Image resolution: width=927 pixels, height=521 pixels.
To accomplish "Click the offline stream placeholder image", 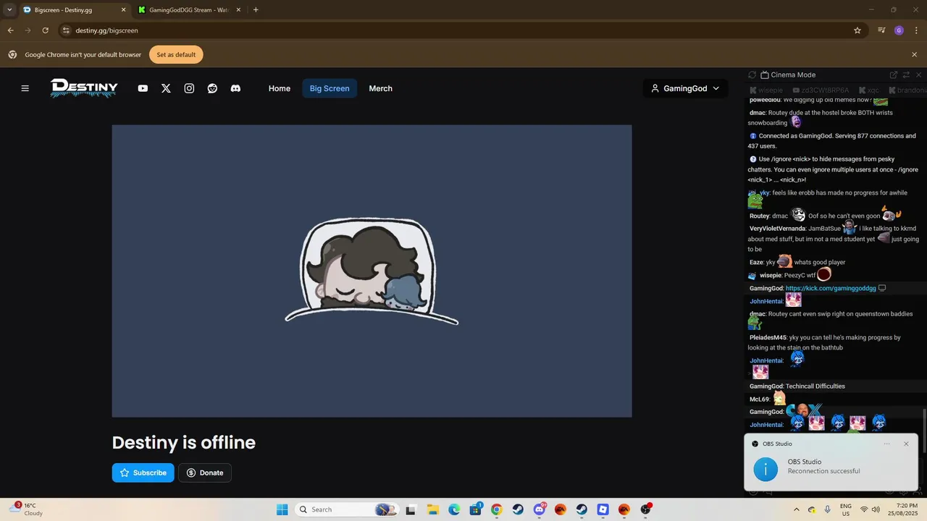I will (x=372, y=271).
